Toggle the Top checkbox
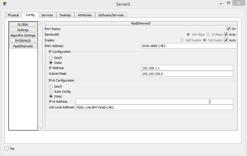247x156 pixels. pos(7,149)
